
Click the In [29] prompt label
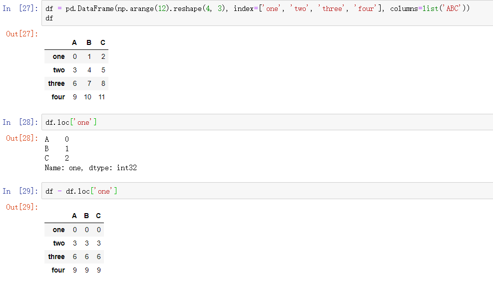point(20,191)
